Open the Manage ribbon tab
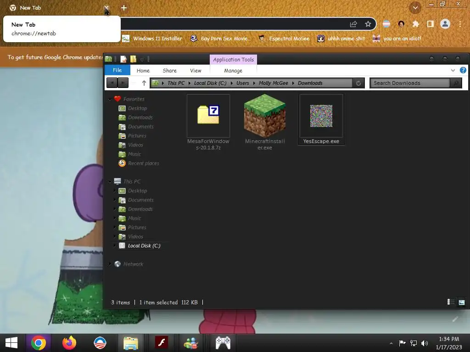 pos(233,71)
